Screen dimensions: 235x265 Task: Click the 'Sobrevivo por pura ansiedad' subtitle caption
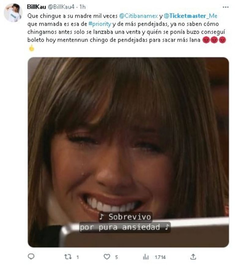pyautogui.click(x=125, y=222)
